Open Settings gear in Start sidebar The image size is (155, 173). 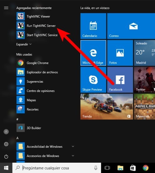click(x=6, y=144)
